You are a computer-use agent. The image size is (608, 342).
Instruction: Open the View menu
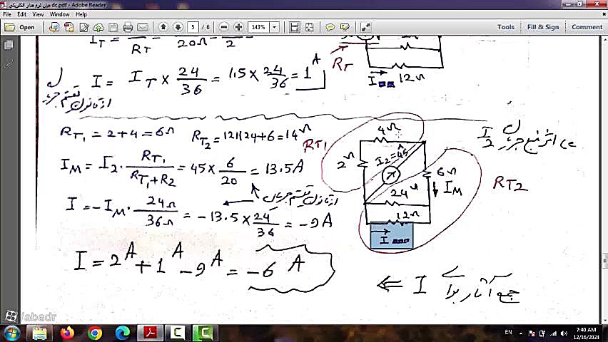(38, 14)
